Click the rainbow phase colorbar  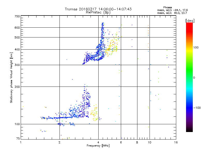(189, 77)
